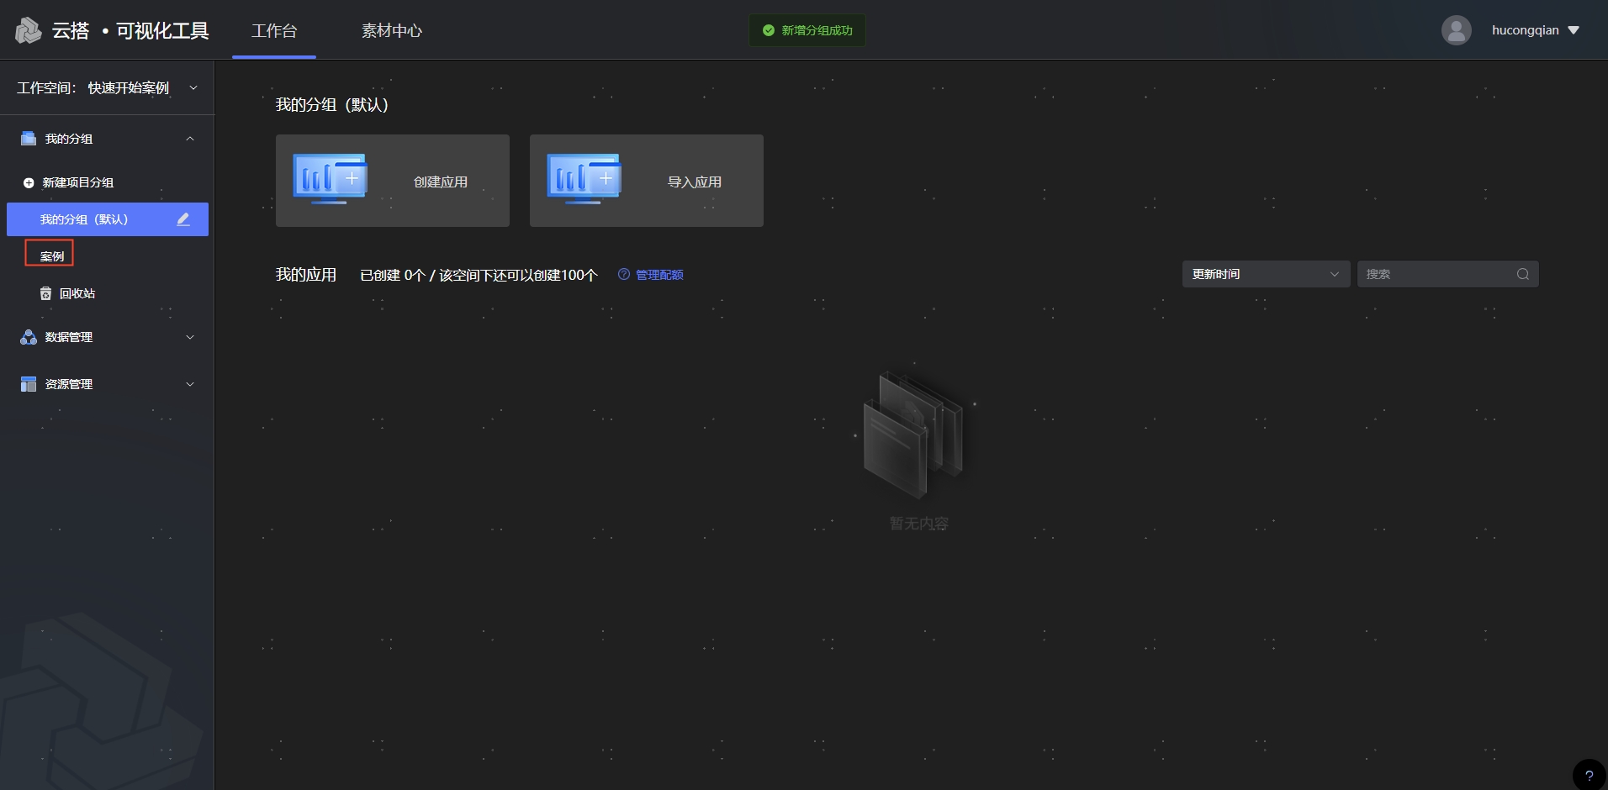Click the 我的分组 menu label
The height and width of the screenshot is (790, 1608).
coord(69,139)
